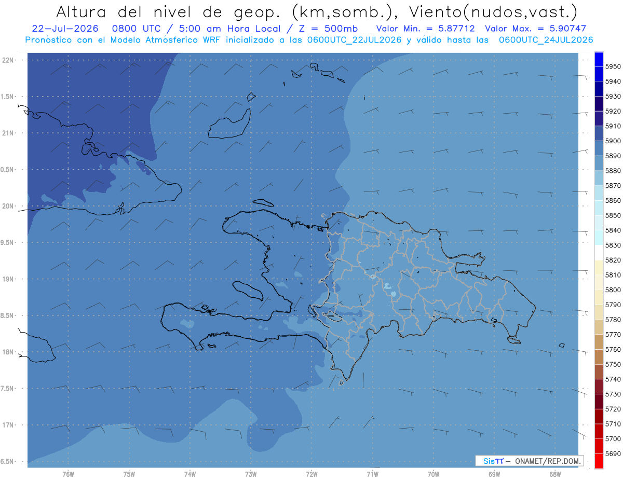Click the 18N latitude label
Image resolution: width=623 pixels, height=481 pixels.
(8, 352)
